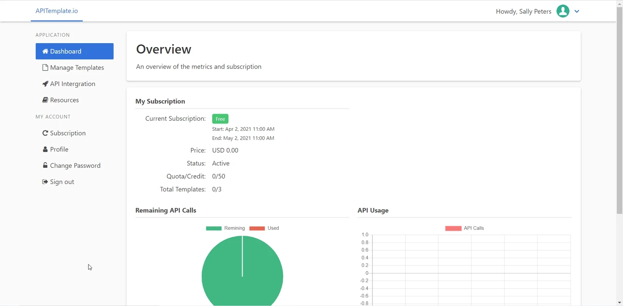This screenshot has height=306, width=623.
Task: Click the MY ACCOUNT sidebar section header
Action: [53, 117]
